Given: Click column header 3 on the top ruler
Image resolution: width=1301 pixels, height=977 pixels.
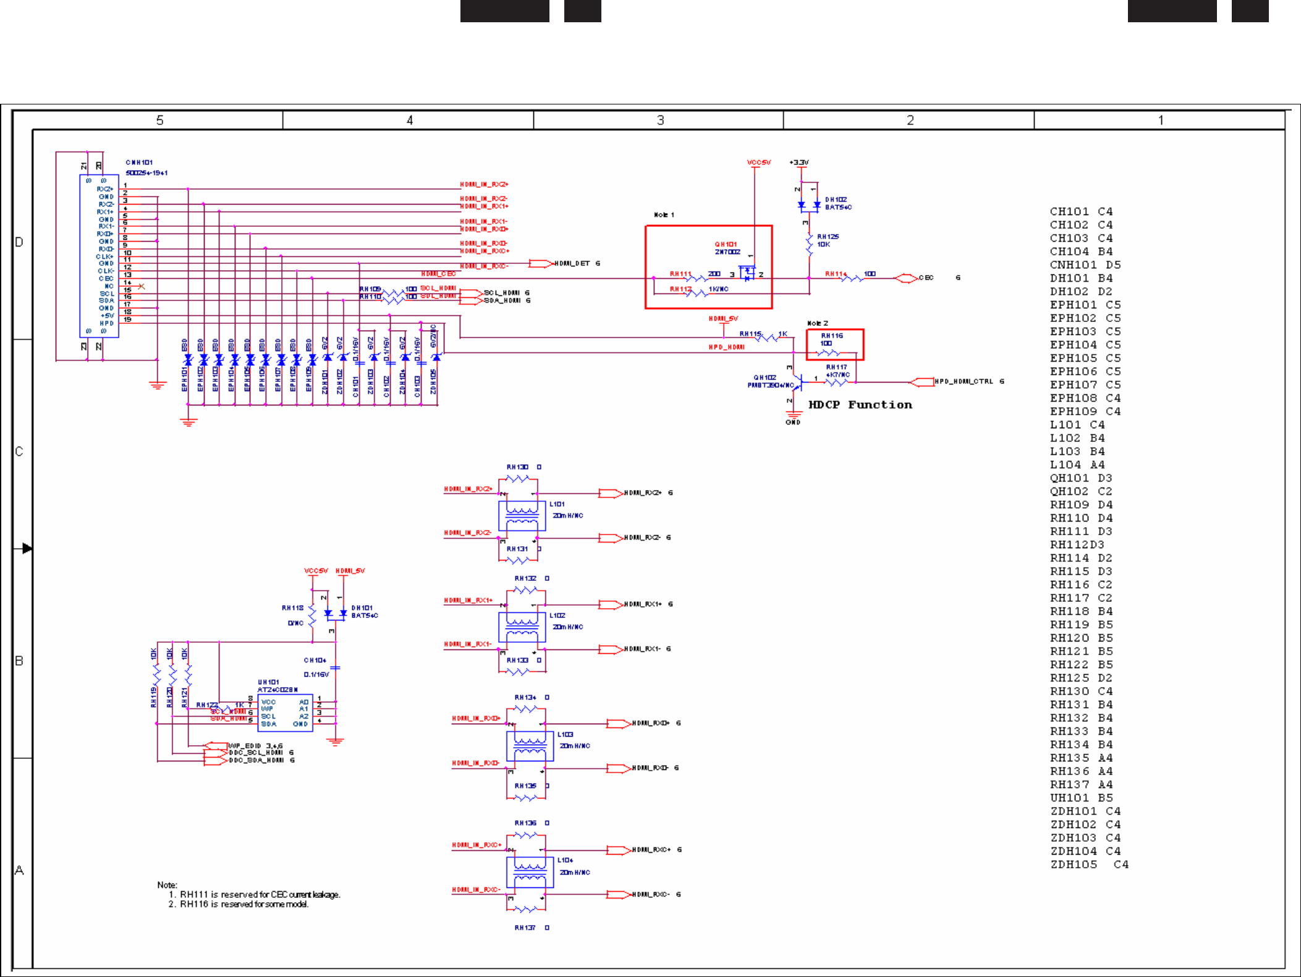Looking at the screenshot, I should coord(660,120).
